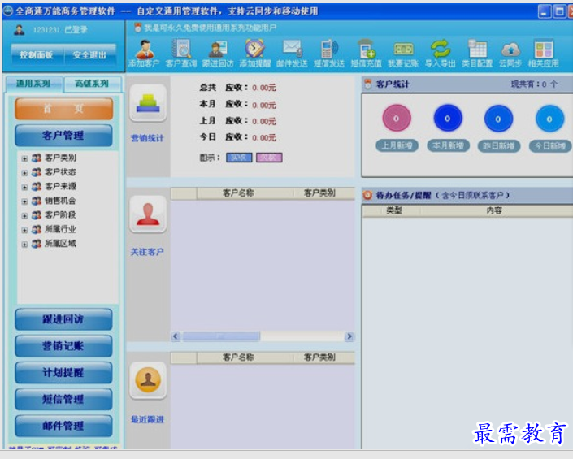Expand the 客户类别 tree node
This screenshot has width=573, height=459.
click(24, 158)
